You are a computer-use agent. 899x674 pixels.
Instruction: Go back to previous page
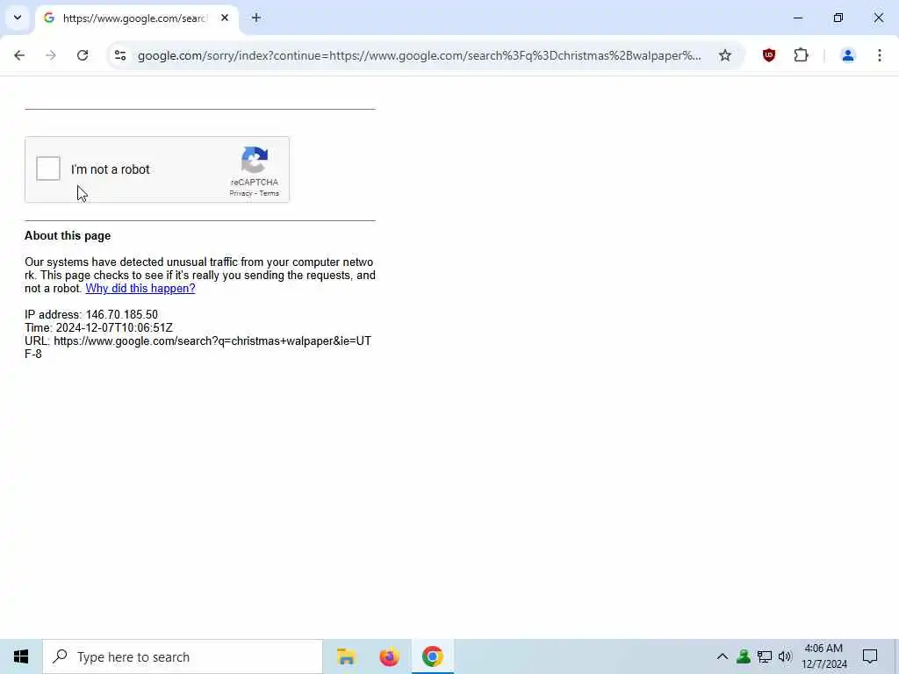[x=19, y=55]
